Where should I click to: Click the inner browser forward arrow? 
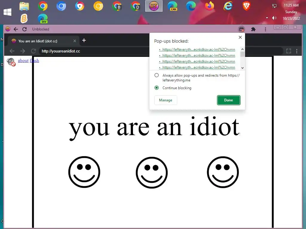(x=23, y=51)
